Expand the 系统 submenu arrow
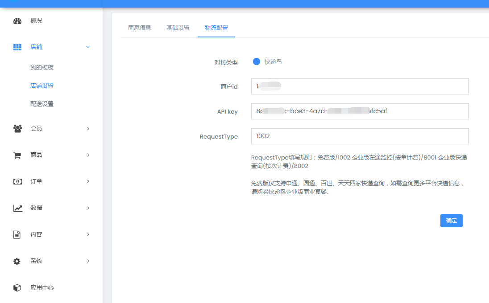489x303 pixels. coord(88,261)
